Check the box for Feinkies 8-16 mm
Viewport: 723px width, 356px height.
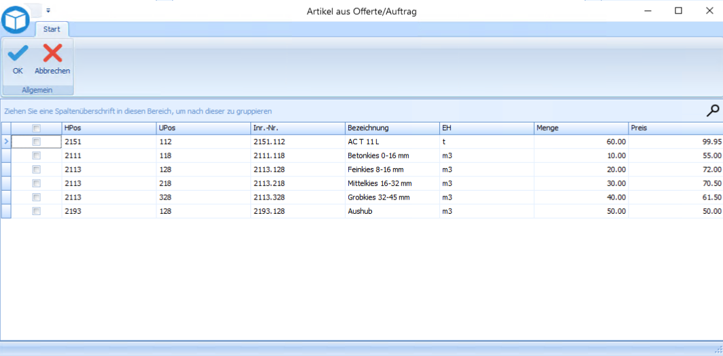pos(37,169)
